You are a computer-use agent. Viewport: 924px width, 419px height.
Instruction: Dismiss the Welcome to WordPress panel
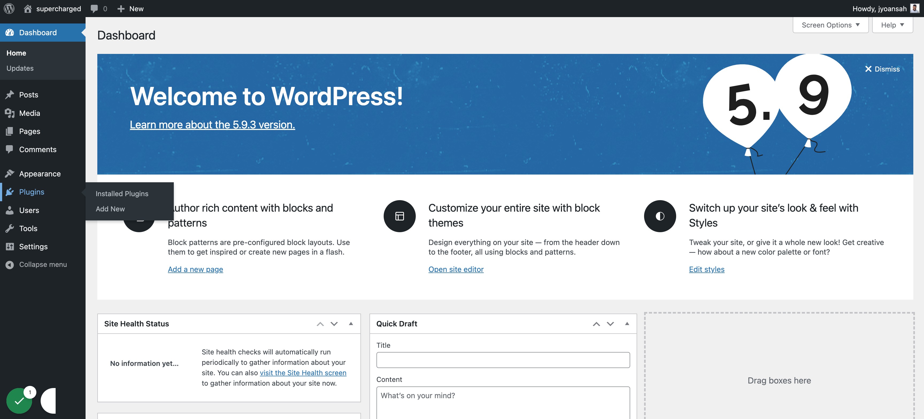882,69
